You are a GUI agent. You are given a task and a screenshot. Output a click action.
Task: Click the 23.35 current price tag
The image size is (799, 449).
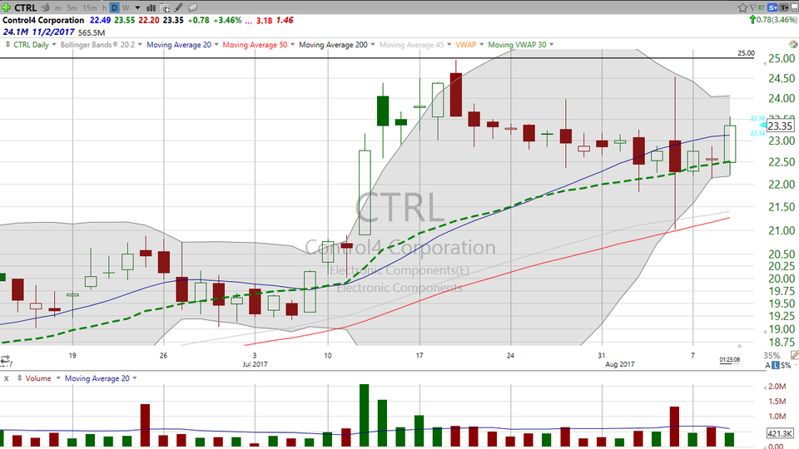click(x=780, y=126)
